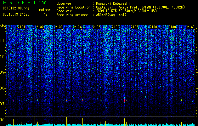Click the HROFFT 1.0.0 title text
The width and height of the screenshot is (198, 126).
coord(25,3)
